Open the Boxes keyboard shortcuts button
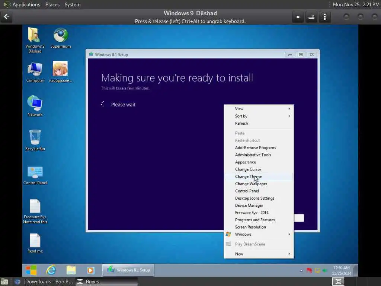Viewport: 381px width, 286px height. click(x=311, y=17)
